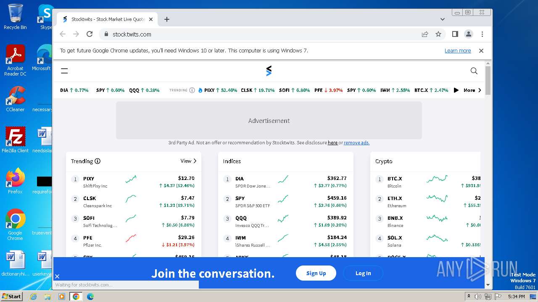Open CLSK Cleanspark row
538x302 pixels.
[134, 202]
